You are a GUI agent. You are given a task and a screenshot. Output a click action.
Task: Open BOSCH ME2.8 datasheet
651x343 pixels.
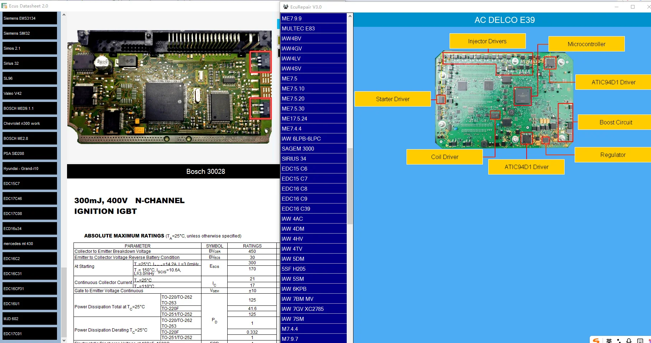(x=30, y=138)
